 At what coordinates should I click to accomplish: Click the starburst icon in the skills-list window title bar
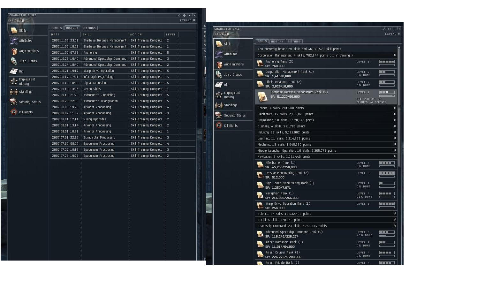[384, 29]
